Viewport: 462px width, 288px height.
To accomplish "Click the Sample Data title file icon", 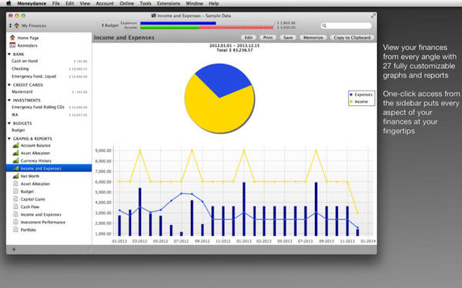I will [x=153, y=15].
